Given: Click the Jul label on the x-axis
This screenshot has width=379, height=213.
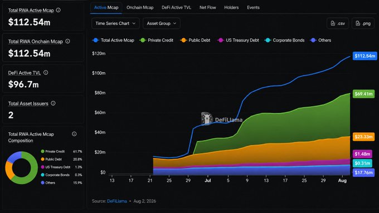Looking at the screenshot, I should 208,180.
